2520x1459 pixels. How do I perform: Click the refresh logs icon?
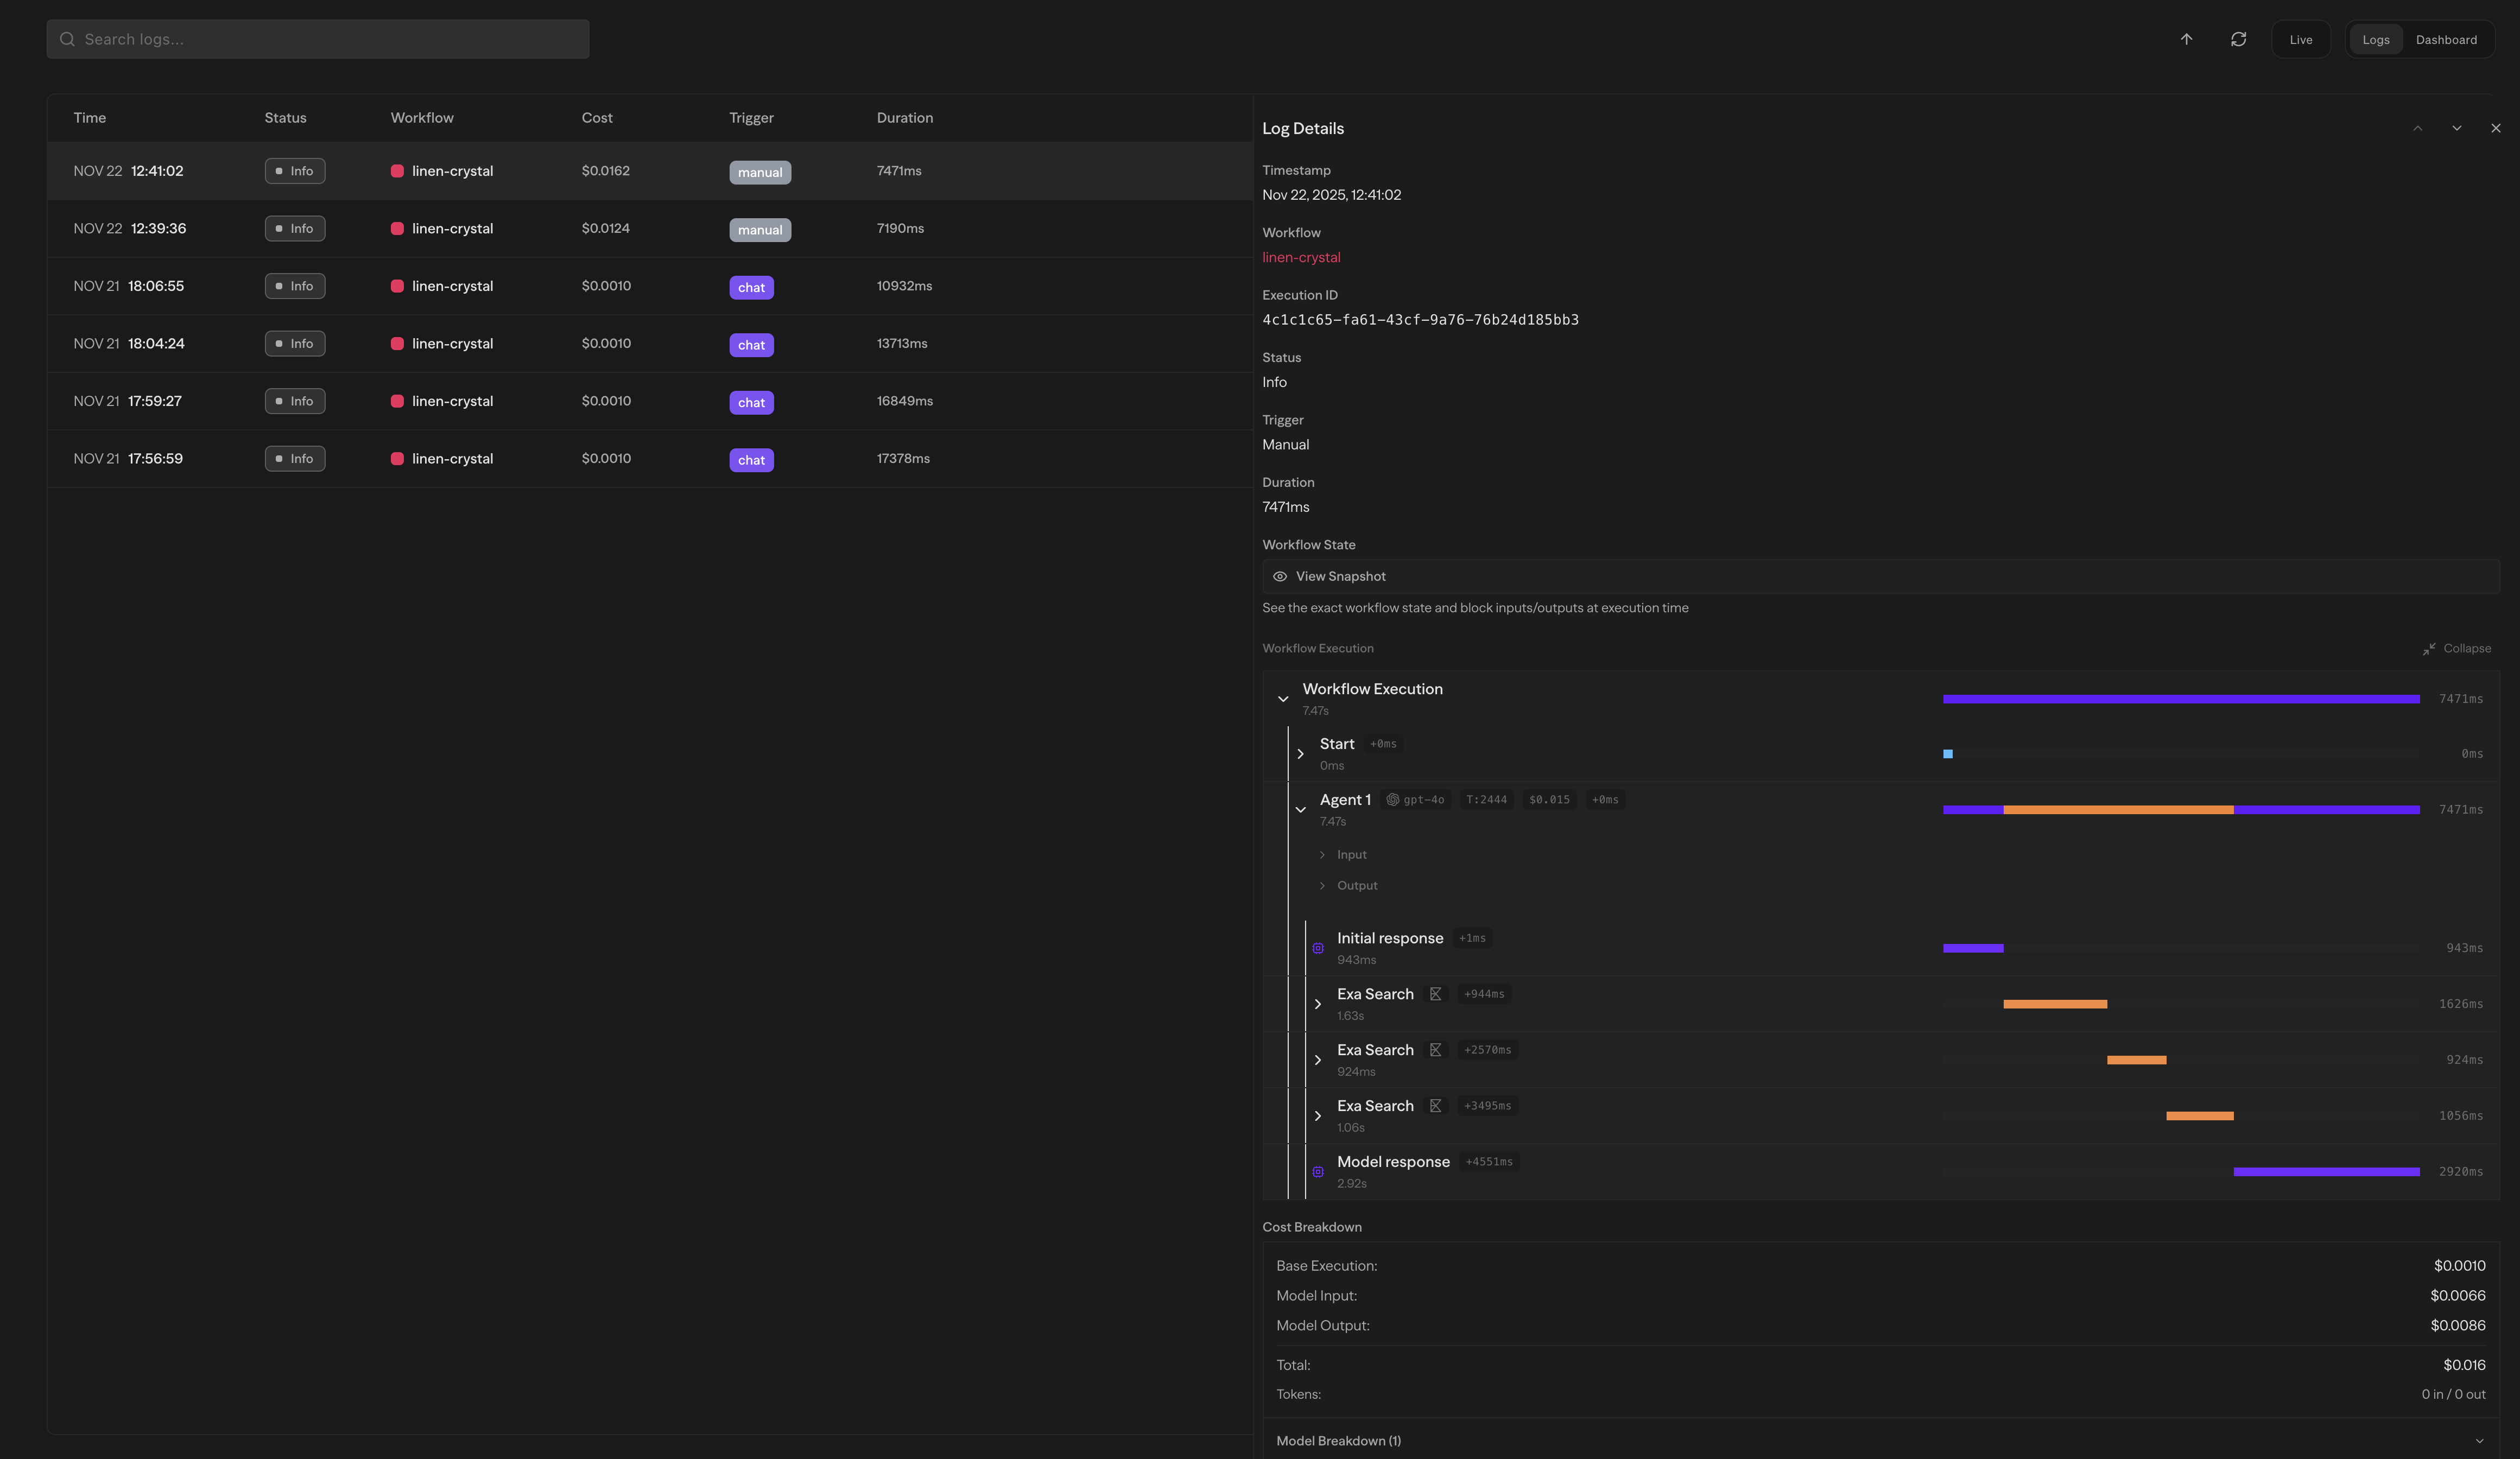click(2238, 39)
